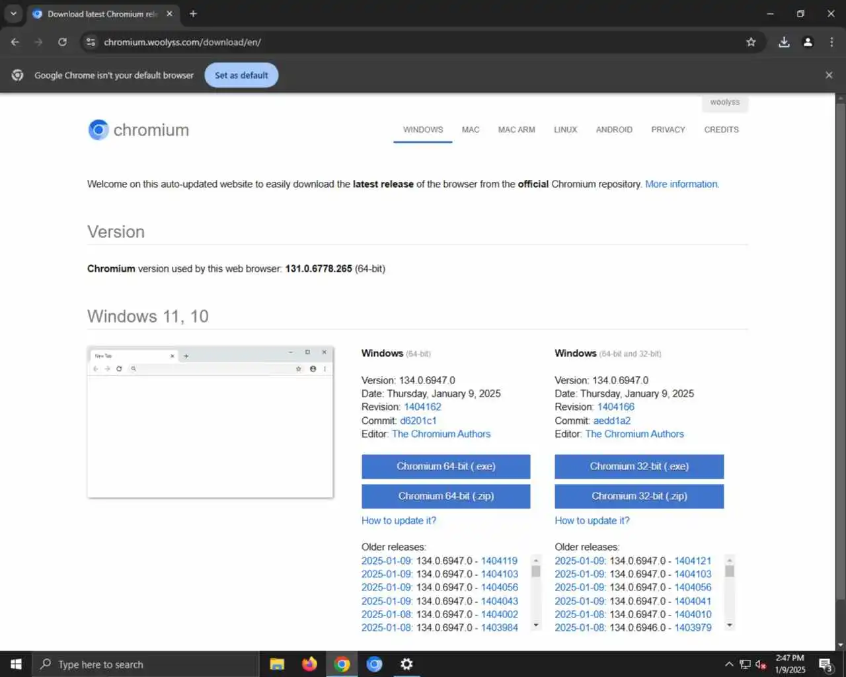Screen dimensions: 846x677
Task: Open older release 1404121
Action: click(x=693, y=561)
